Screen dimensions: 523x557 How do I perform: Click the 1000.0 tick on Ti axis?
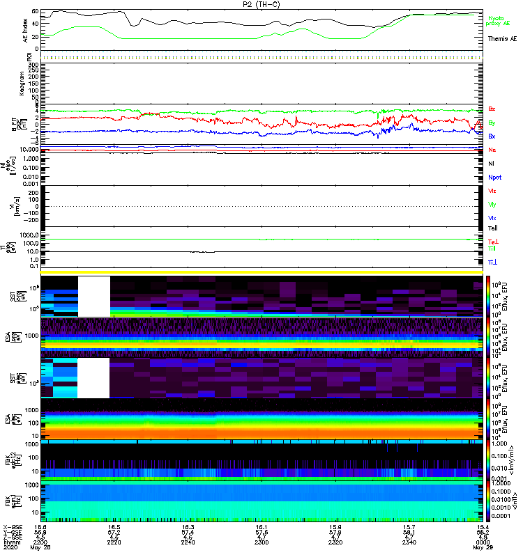pos(29,235)
